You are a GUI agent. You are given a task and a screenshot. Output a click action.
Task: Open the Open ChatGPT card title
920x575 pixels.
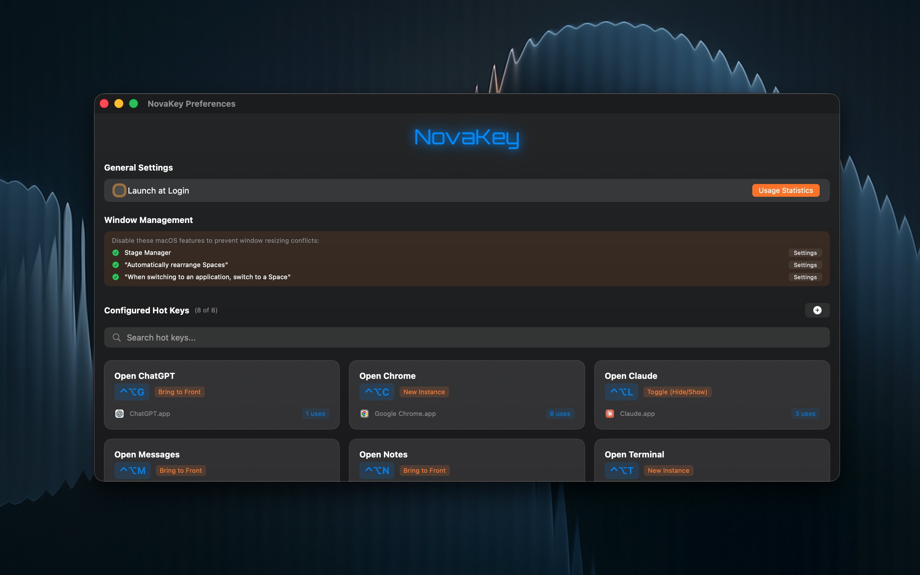pyautogui.click(x=144, y=376)
